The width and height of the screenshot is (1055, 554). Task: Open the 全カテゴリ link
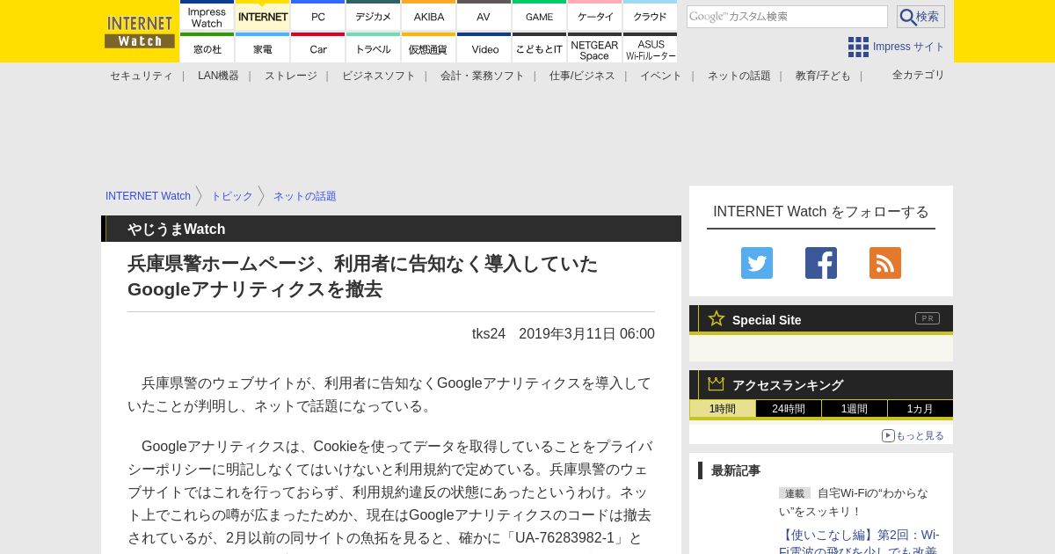[x=918, y=75]
